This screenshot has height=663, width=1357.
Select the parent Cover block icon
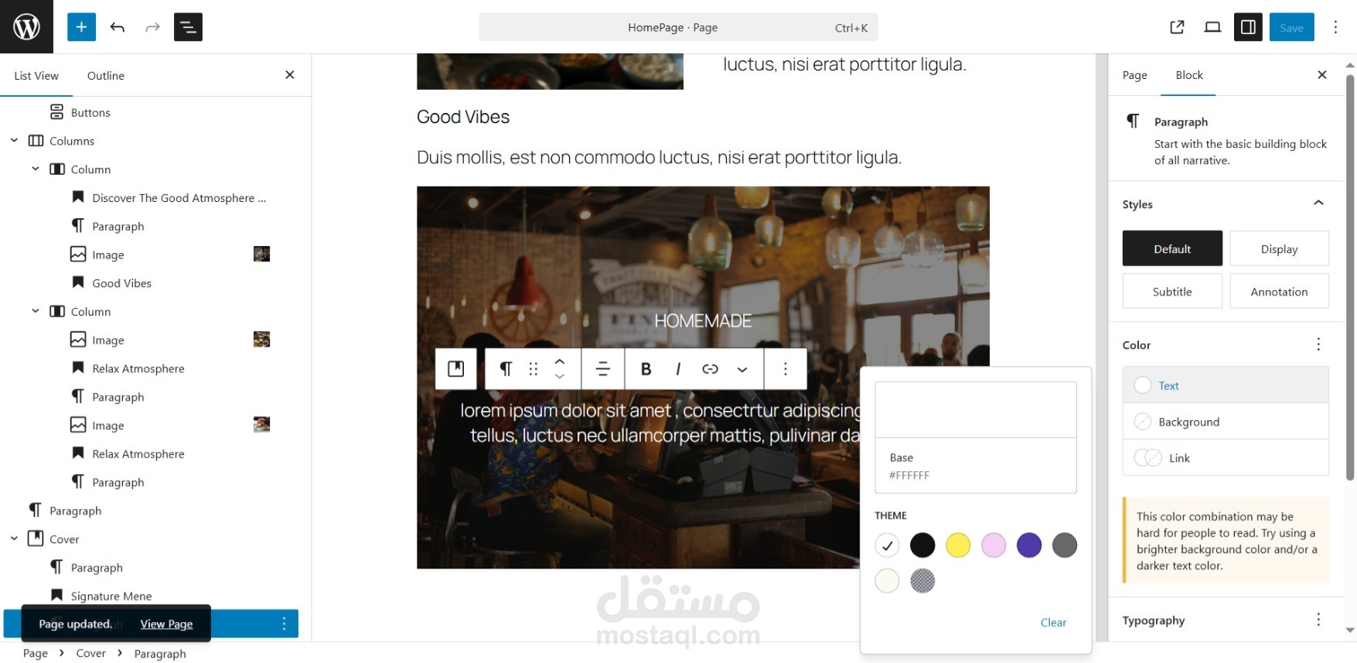456,369
